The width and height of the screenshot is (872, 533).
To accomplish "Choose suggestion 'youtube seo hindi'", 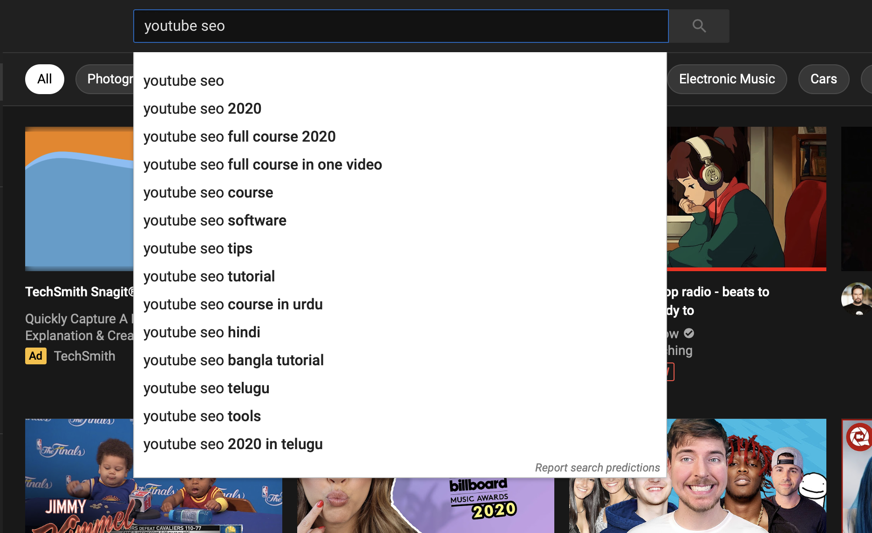I will (x=400, y=332).
